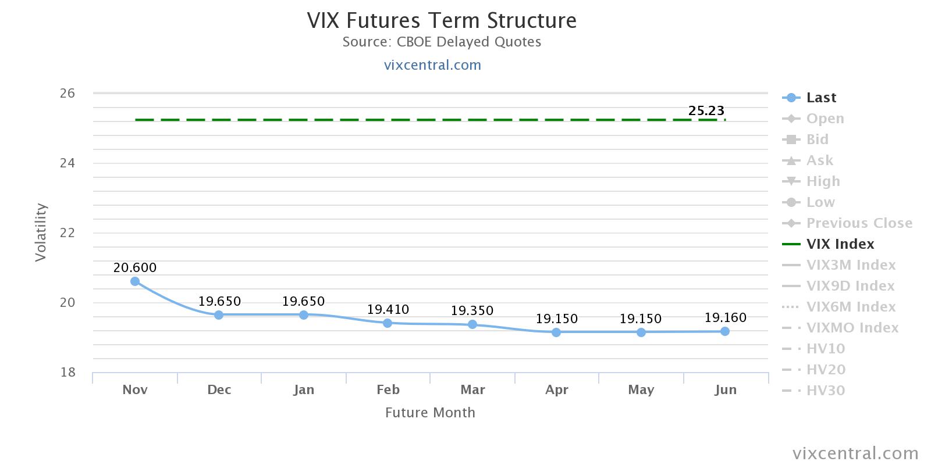This screenshot has height=465, width=931.
Task: Open the vixcentral.com subtitle link
Action: (x=432, y=65)
